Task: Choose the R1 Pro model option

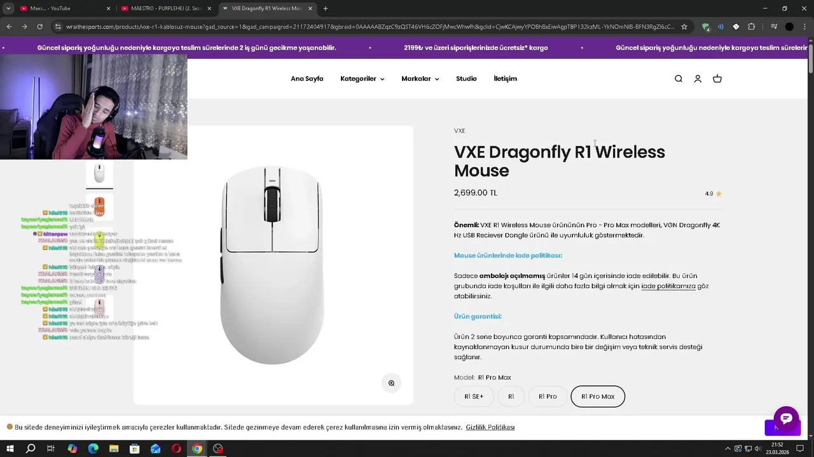Action: click(x=548, y=397)
